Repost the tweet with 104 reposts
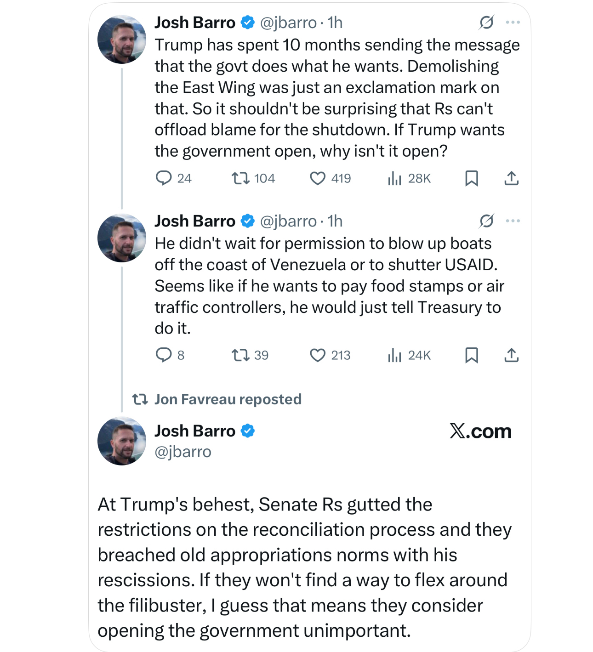 (x=240, y=178)
